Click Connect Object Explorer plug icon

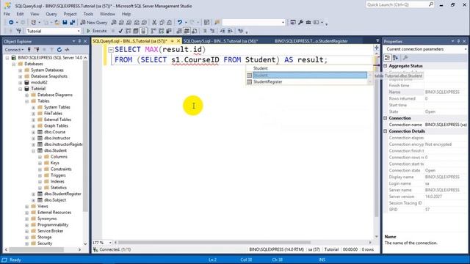pyautogui.click(x=29, y=50)
